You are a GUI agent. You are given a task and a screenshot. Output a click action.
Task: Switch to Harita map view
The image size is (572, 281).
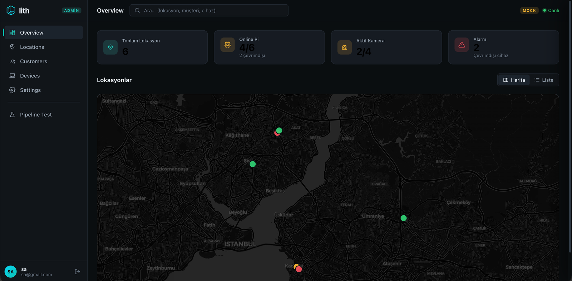click(514, 80)
